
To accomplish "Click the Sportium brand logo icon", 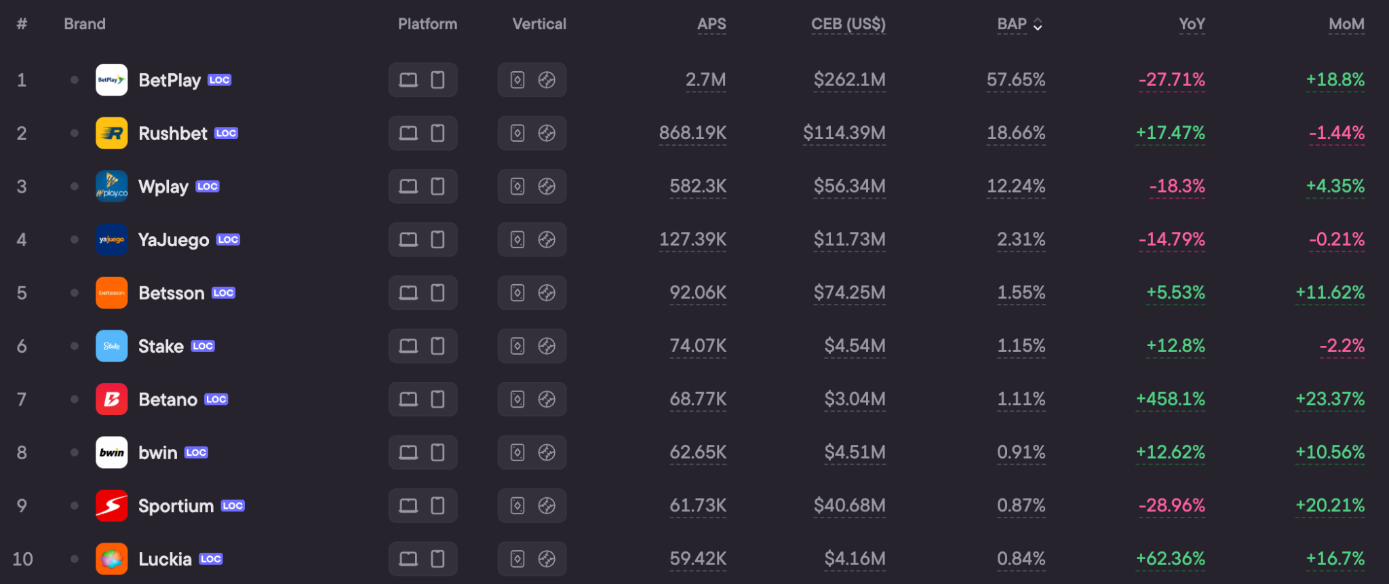I will click(112, 506).
